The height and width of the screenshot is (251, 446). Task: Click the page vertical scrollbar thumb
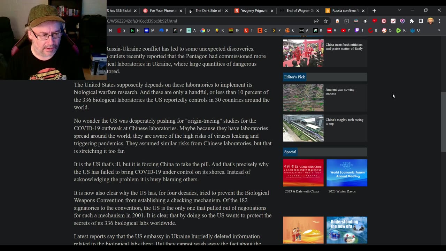443,122
